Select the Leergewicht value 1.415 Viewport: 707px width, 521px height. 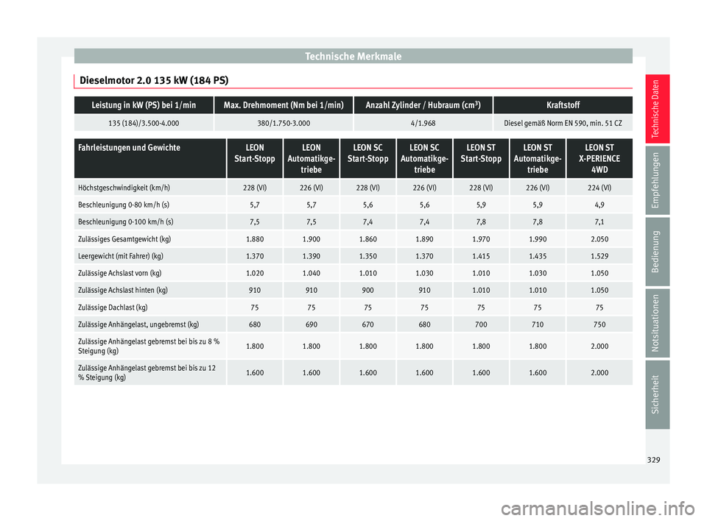[x=481, y=256]
